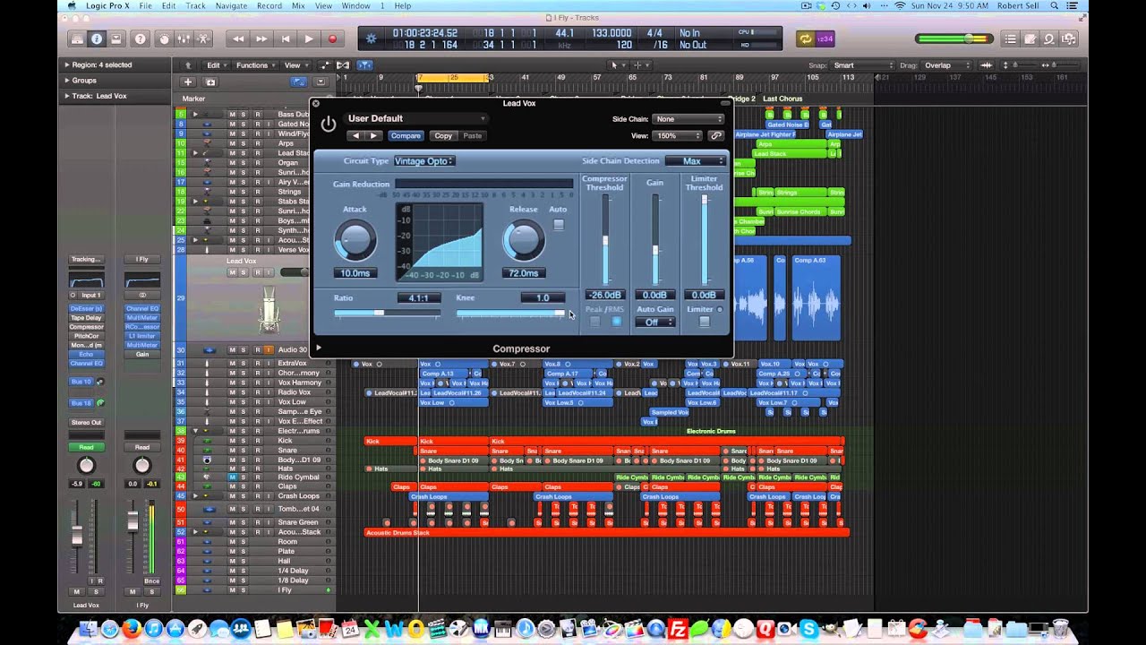This screenshot has height=645, width=1146.
Task: Click the Compare button
Action: pyautogui.click(x=405, y=135)
